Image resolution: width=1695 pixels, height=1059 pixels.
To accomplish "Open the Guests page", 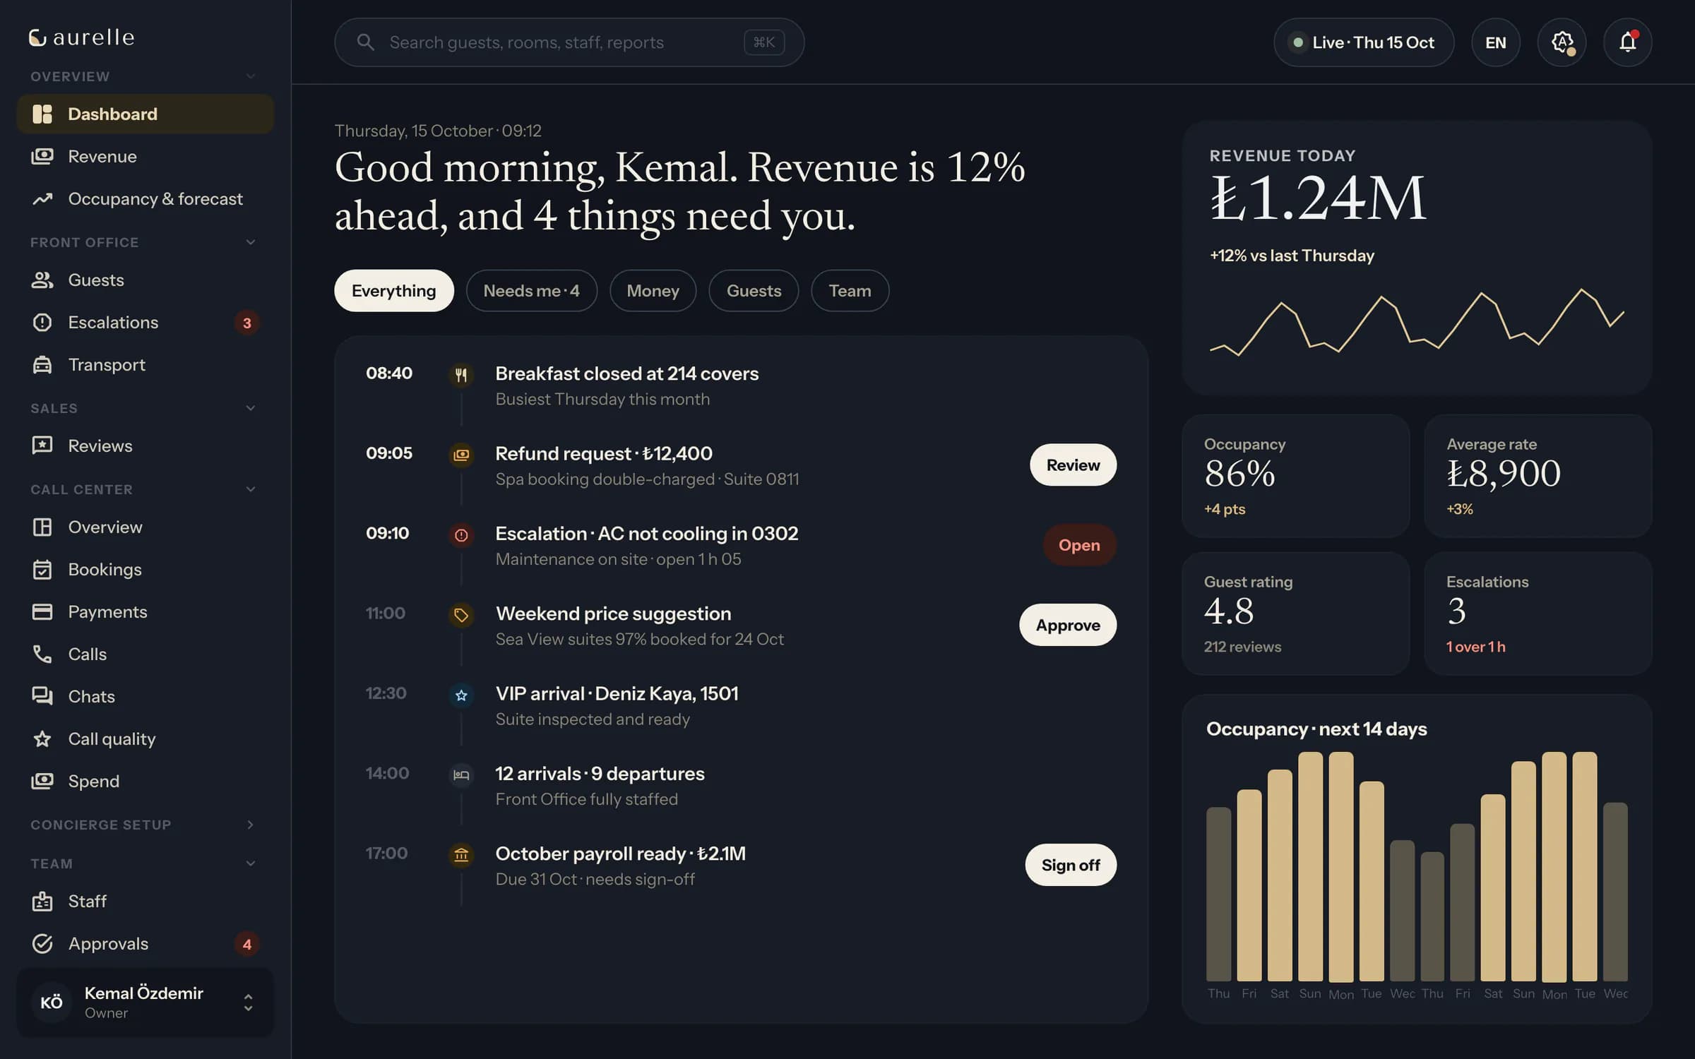I will pyautogui.click(x=145, y=280).
